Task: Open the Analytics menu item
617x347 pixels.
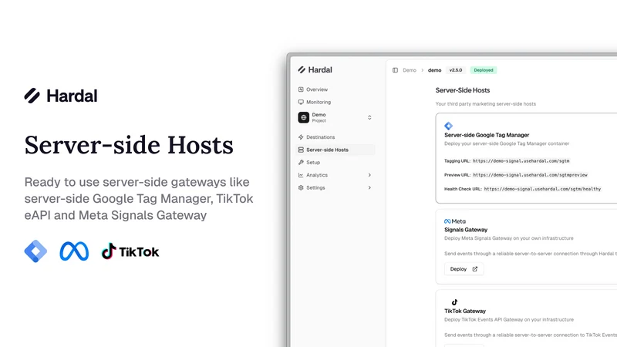Action: 335,175
